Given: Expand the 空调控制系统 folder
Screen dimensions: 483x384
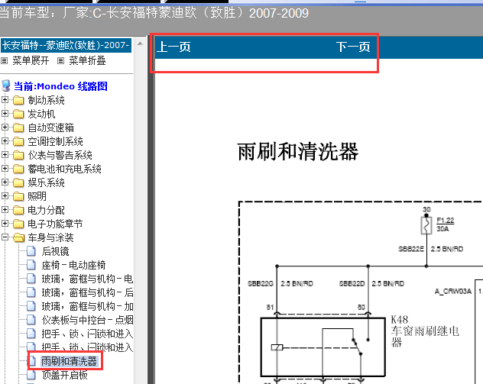Looking at the screenshot, I should [5, 141].
